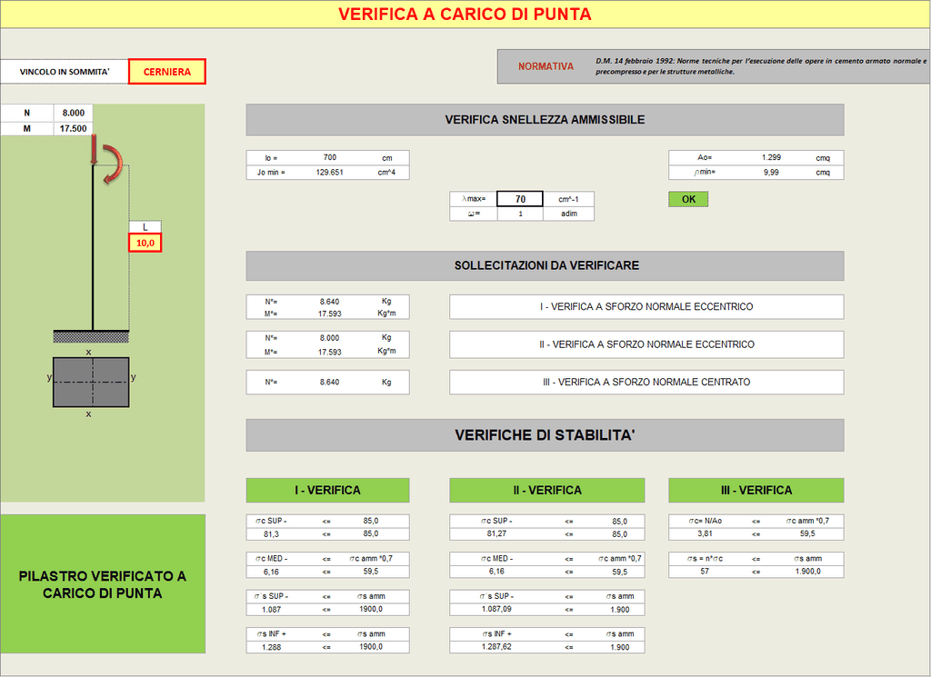The height and width of the screenshot is (677, 931).
Task: Click the L height value 10,0
Action: pyautogui.click(x=145, y=243)
